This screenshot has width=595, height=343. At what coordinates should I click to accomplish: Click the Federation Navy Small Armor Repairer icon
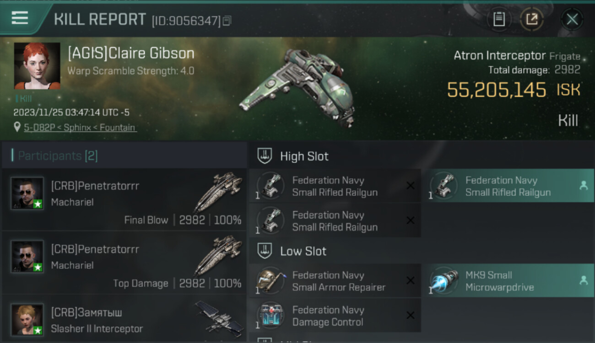point(270,281)
